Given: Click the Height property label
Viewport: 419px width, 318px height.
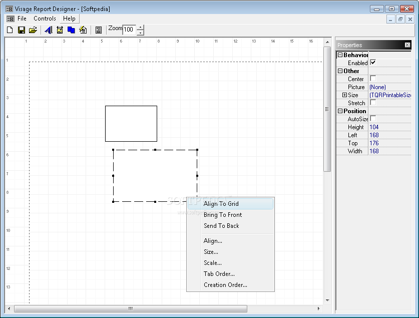Looking at the screenshot, I should pyautogui.click(x=355, y=127).
